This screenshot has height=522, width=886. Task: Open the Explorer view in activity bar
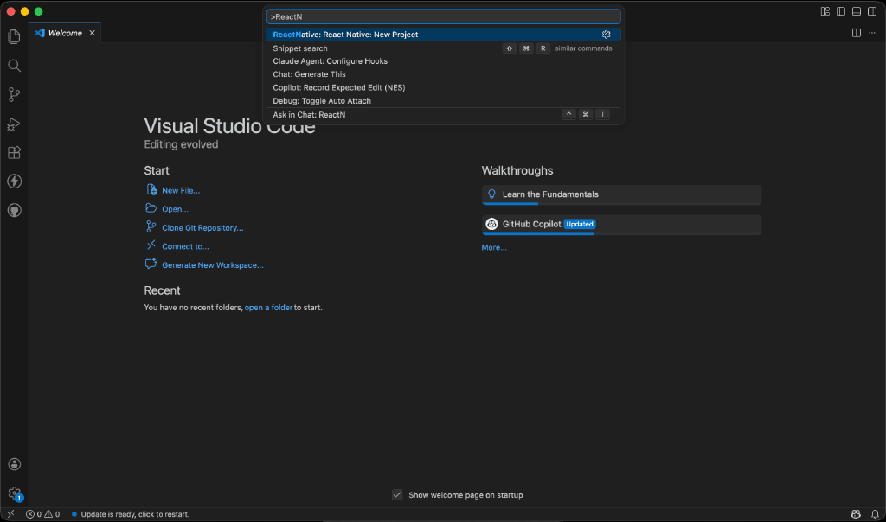click(x=14, y=36)
